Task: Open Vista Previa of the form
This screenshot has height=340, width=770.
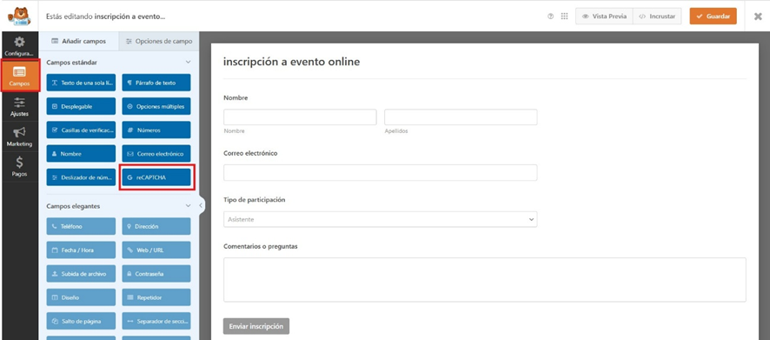Action: coord(604,17)
